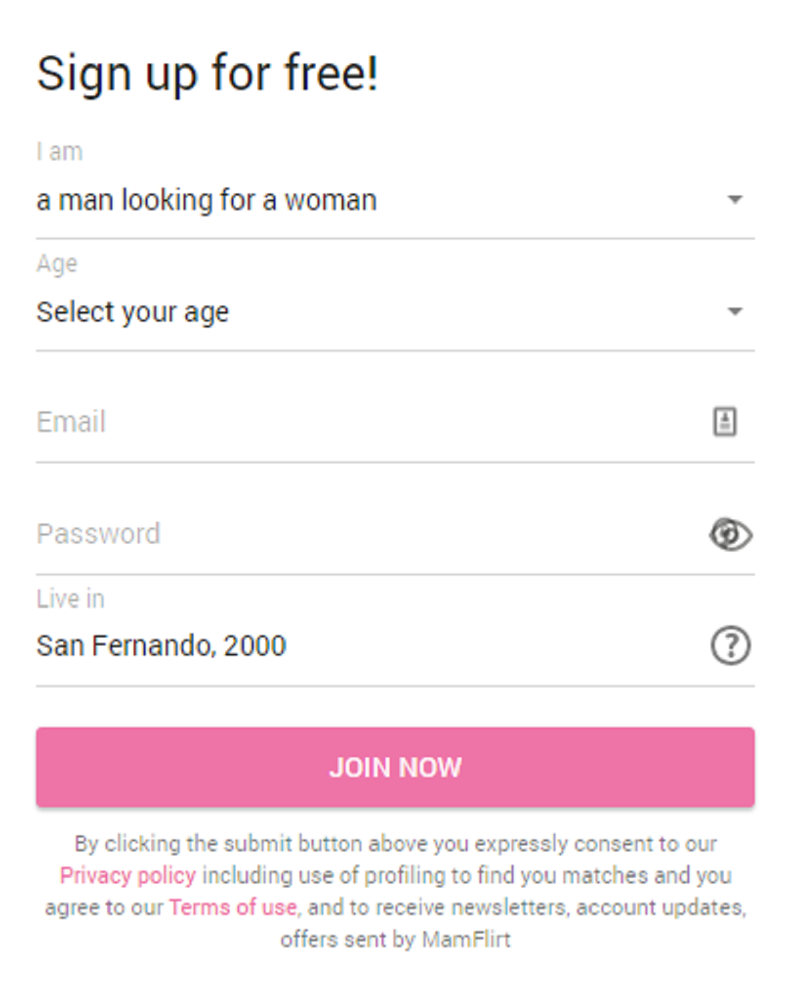Open the Privacy policy link
The image size is (787, 989).
pyautogui.click(x=128, y=875)
